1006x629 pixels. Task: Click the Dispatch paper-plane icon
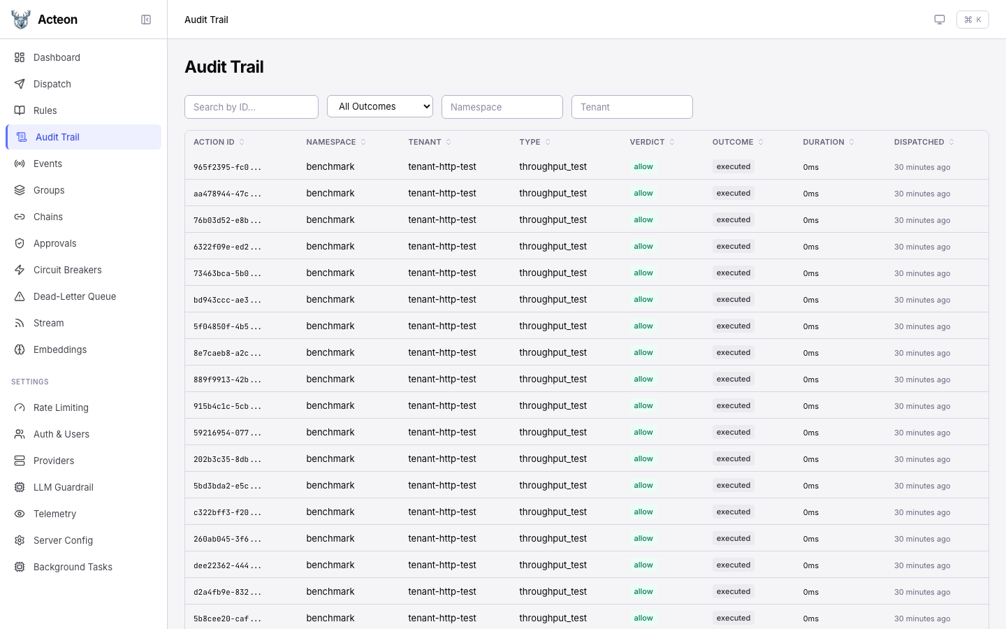(20, 84)
